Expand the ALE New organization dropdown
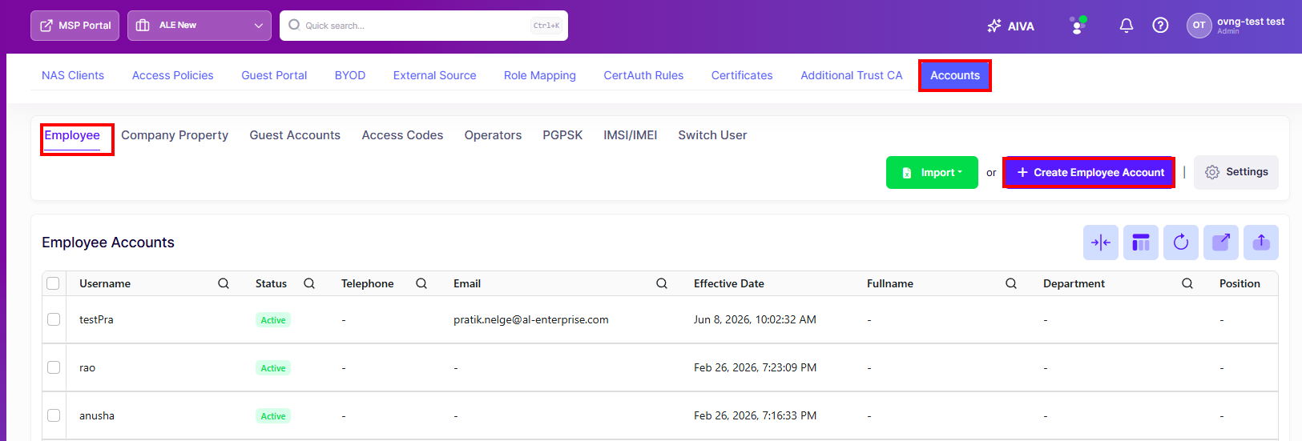1302x441 pixels. click(x=199, y=26)
